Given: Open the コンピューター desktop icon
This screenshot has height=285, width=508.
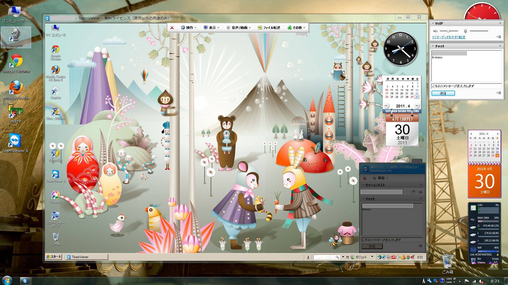Looking at the screenshot, I should pos(15,15).
